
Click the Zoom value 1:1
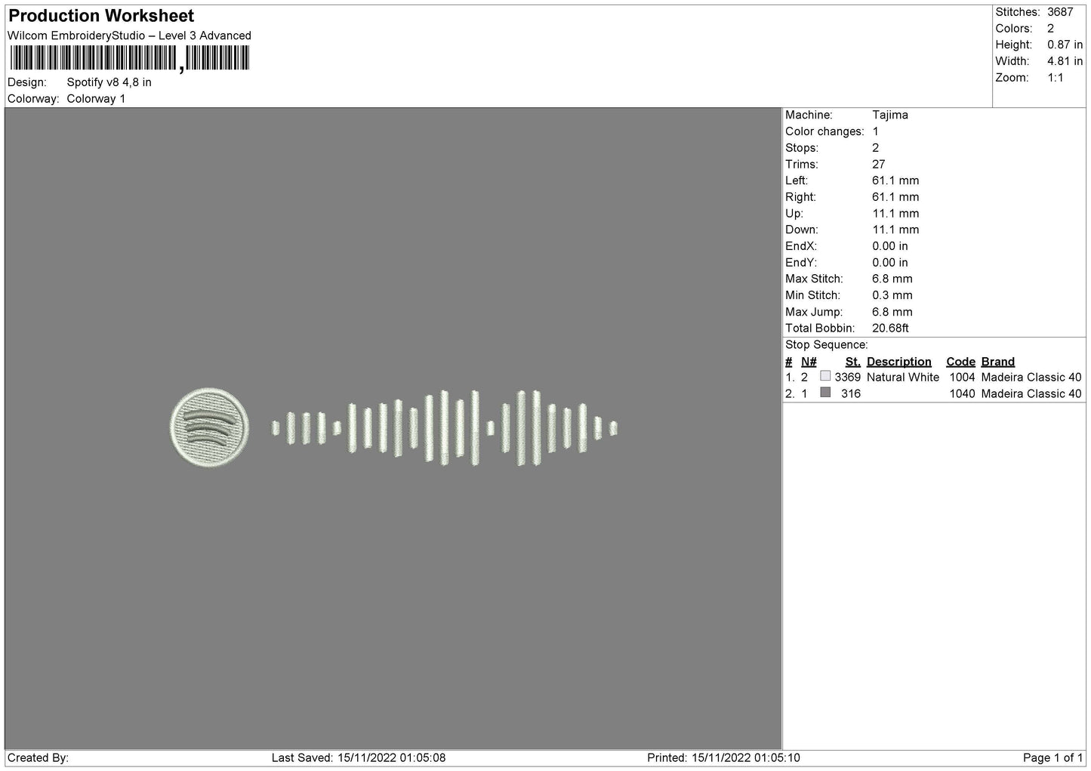pyautogui.click(x=1056, y=78)
